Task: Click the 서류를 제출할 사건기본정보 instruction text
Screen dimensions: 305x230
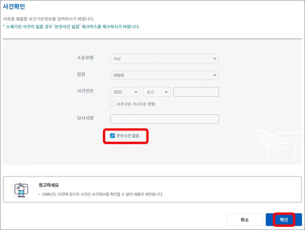Action: (49, 19)
